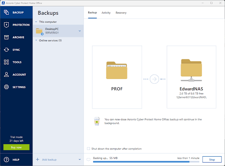This screenshot has width=225, height=166.
Task: Click the comment bubble icon beside progress
Action: point(89,159)
